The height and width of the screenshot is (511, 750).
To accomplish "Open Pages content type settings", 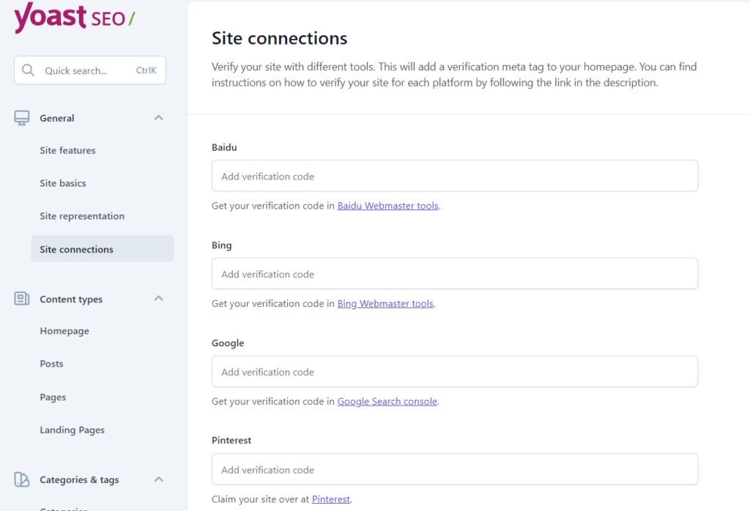I will pyautogui.click(x=53, y=398).
